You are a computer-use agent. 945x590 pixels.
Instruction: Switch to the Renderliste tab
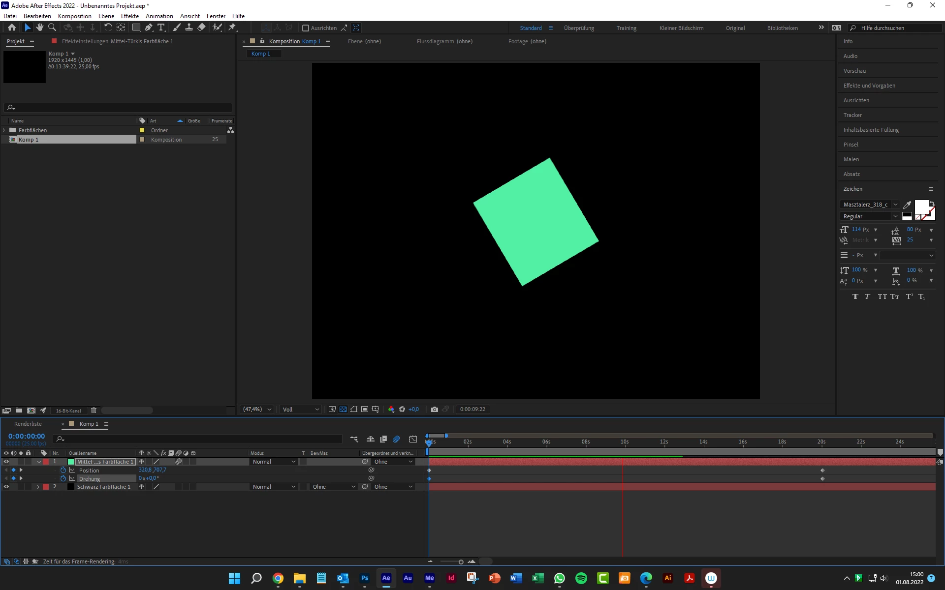click(x=28, y=424)
